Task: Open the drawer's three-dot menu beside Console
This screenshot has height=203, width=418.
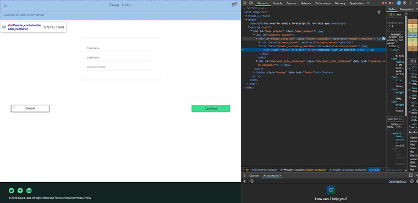Action: coord(244,176)
